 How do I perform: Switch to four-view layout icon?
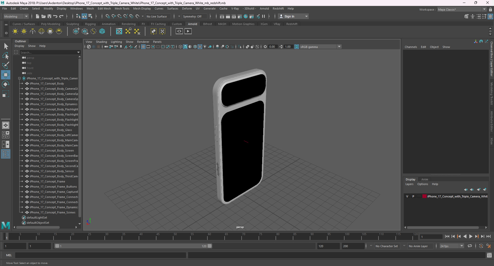pos(6,135)
